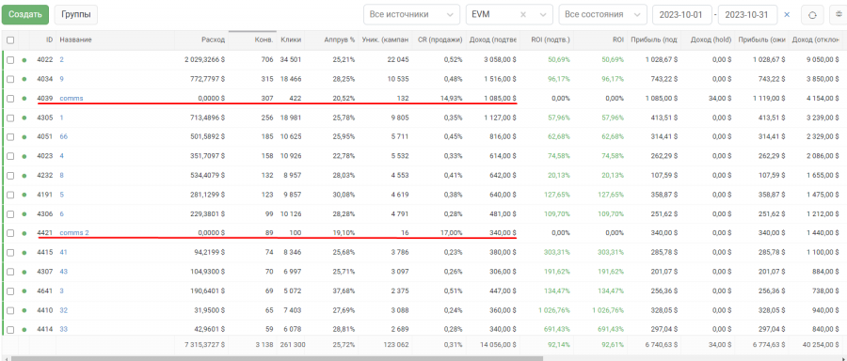Sort by the Доход (hold) column header
847x361 pixels.
click(x=711, y=39)
